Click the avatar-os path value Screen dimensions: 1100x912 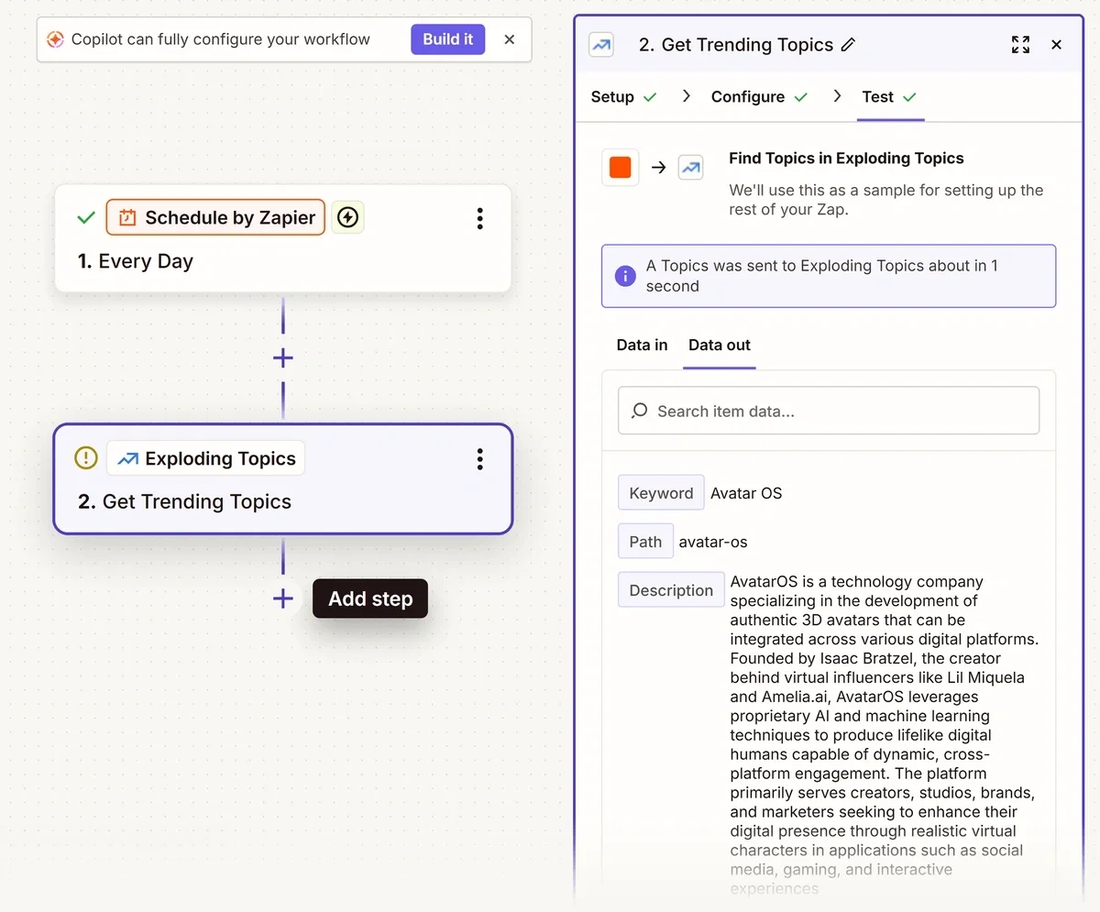713,542
